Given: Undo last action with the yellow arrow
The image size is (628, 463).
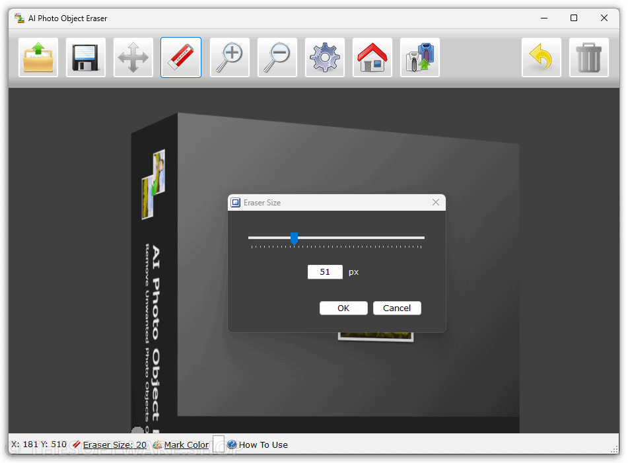Looking at the screenshot, I should point(541,57).
